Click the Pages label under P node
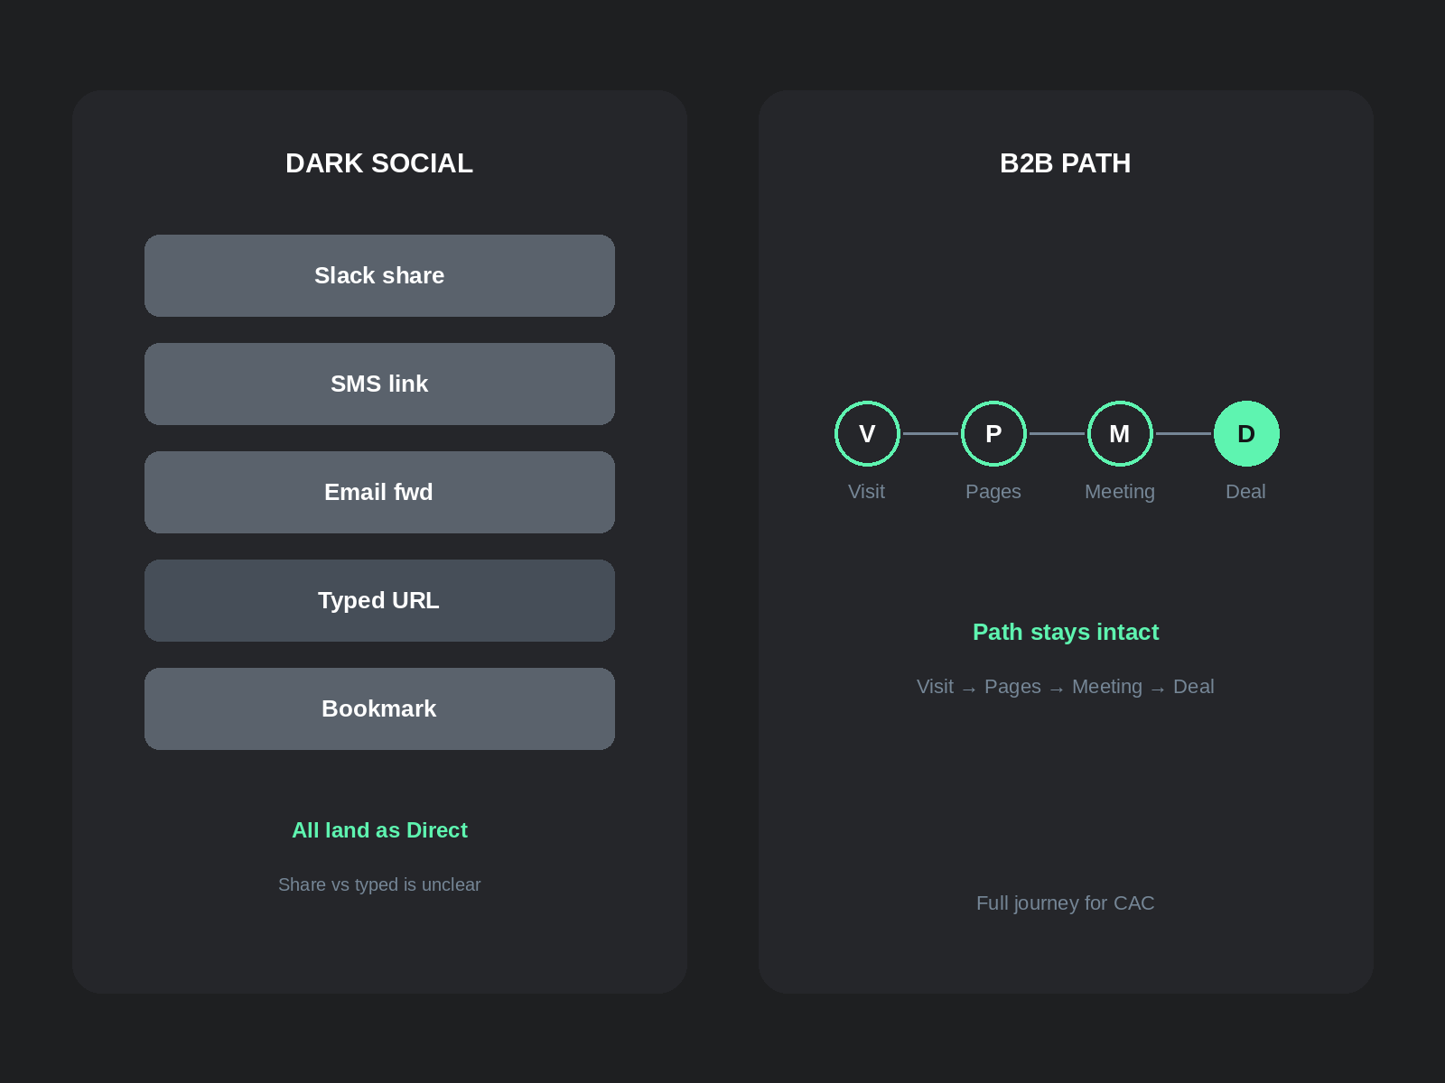Image resolution: width=1445 pixels, height=1083 pixels. [x=993, y=492]
